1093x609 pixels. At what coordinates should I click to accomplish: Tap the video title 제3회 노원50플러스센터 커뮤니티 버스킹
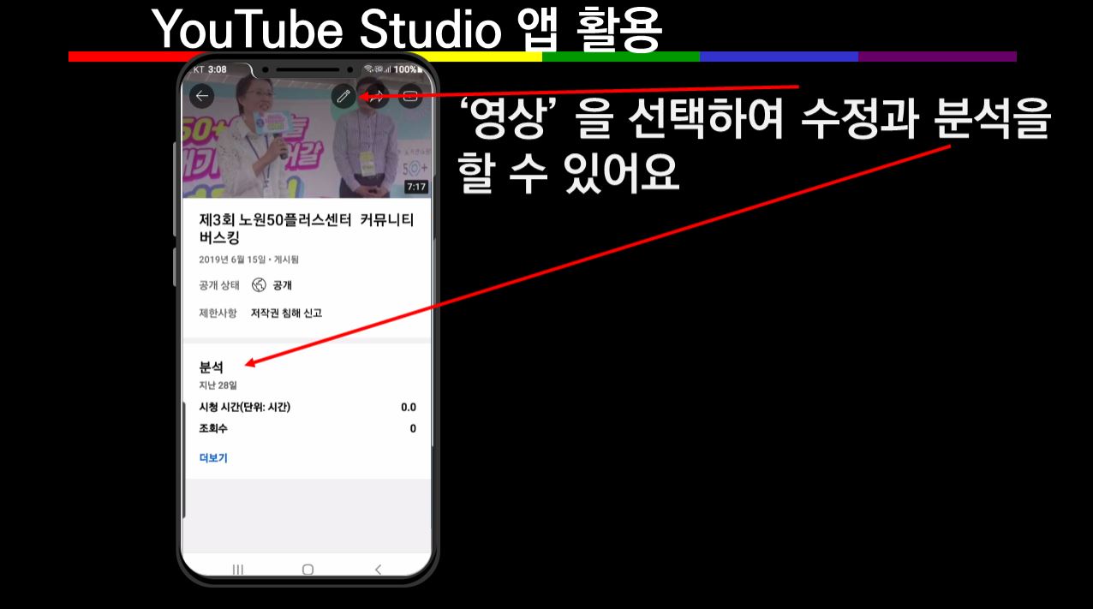306,230
